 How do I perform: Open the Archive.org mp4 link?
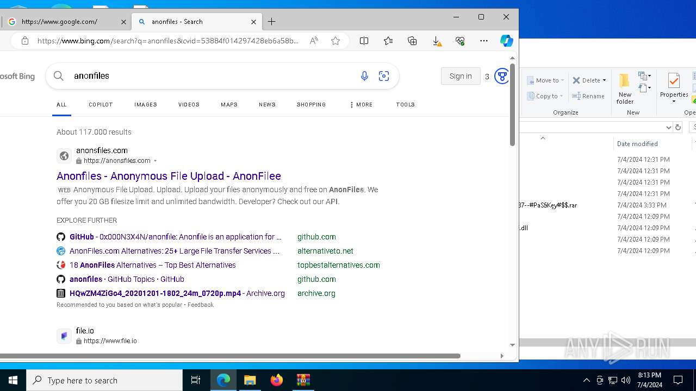click(177, 293)
